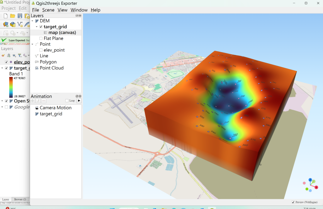
Task: Open the Window menu
Action: 79,10
